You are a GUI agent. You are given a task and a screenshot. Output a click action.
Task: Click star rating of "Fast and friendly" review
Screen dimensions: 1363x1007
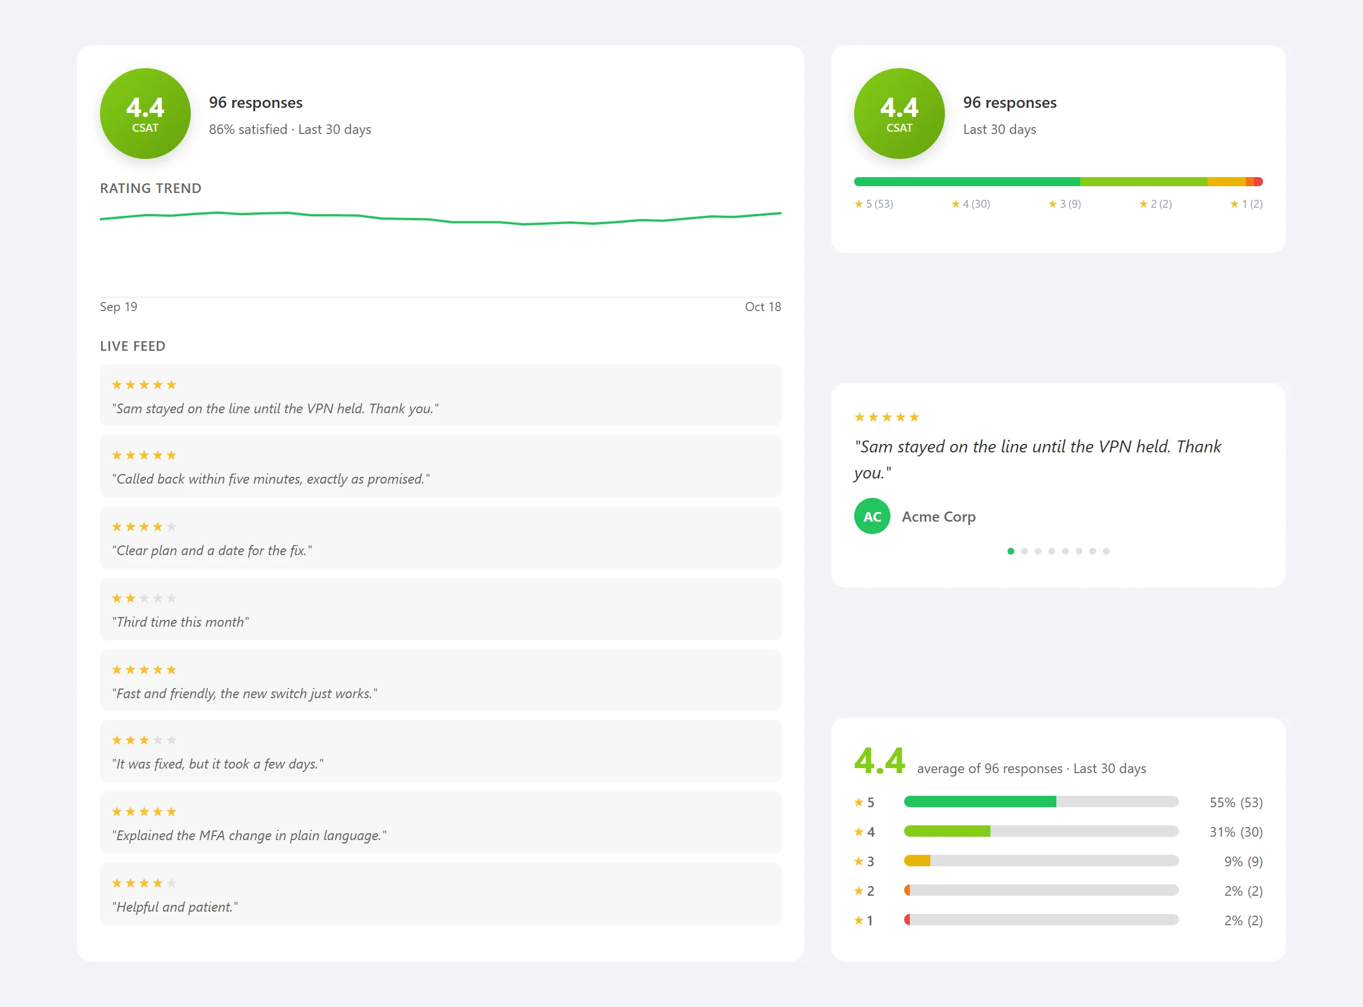pos(144,670)
